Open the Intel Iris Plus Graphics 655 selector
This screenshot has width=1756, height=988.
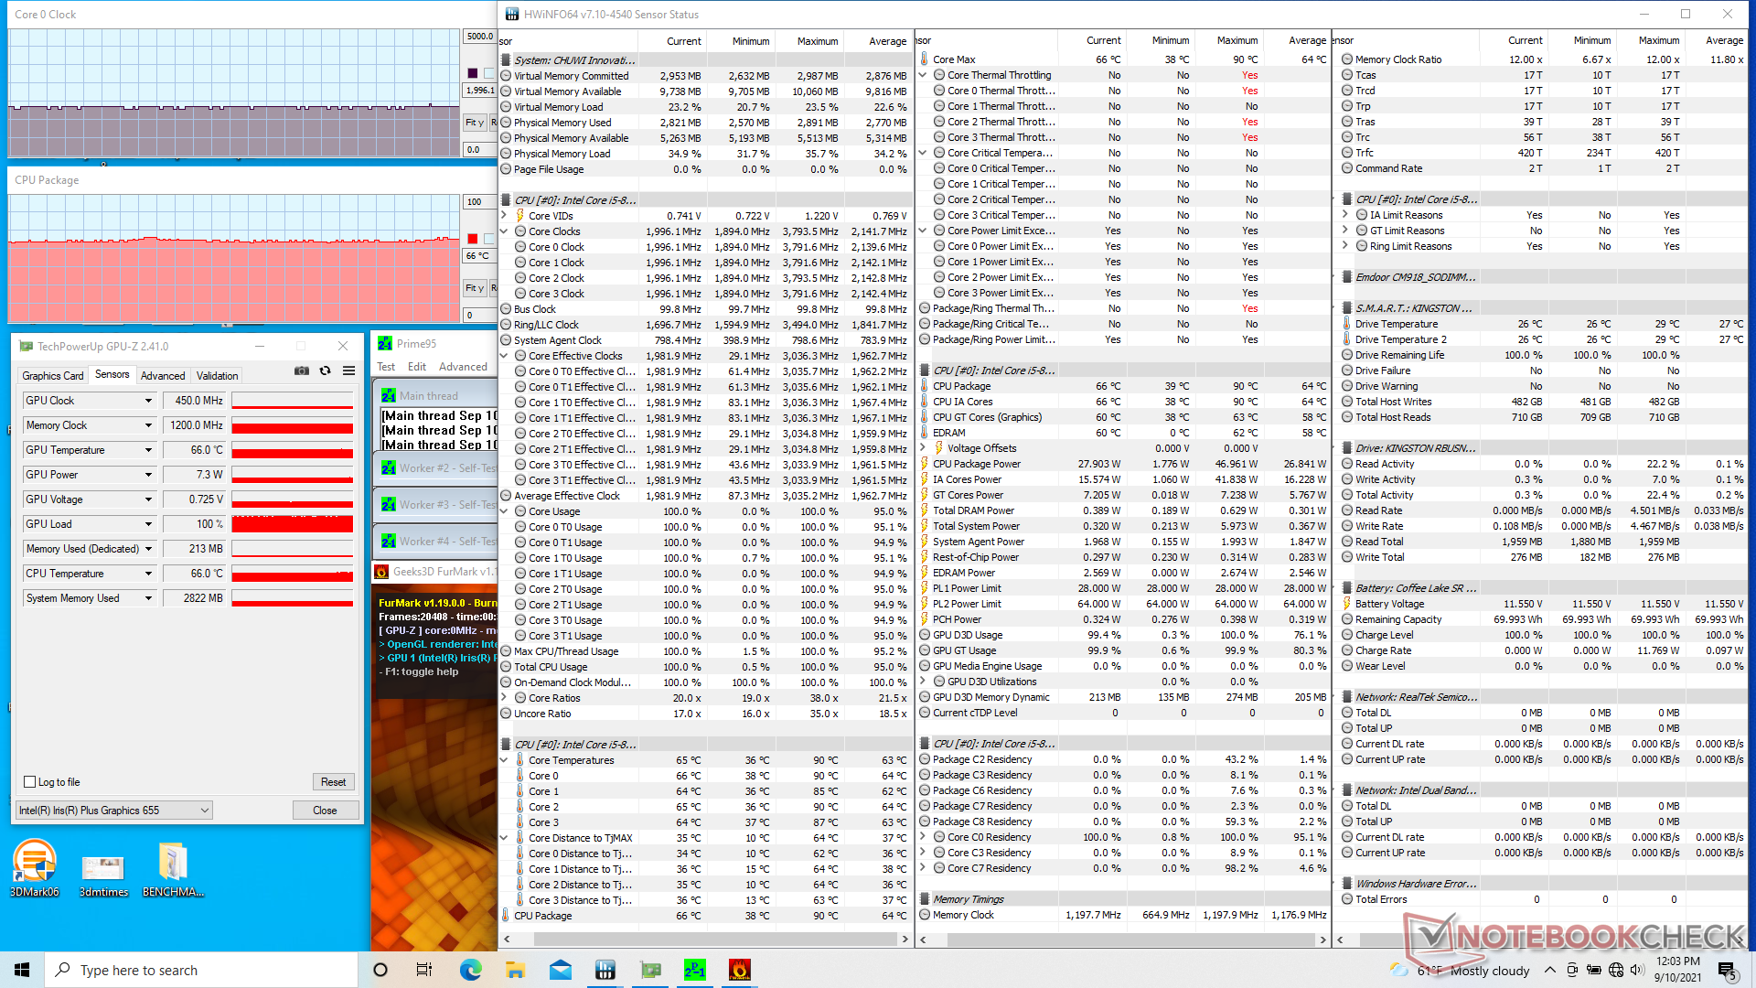[x=114, y=811]
